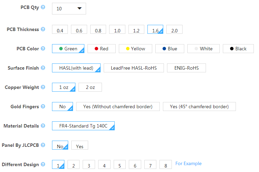Select 2 oz copper weight

[90, 87]
